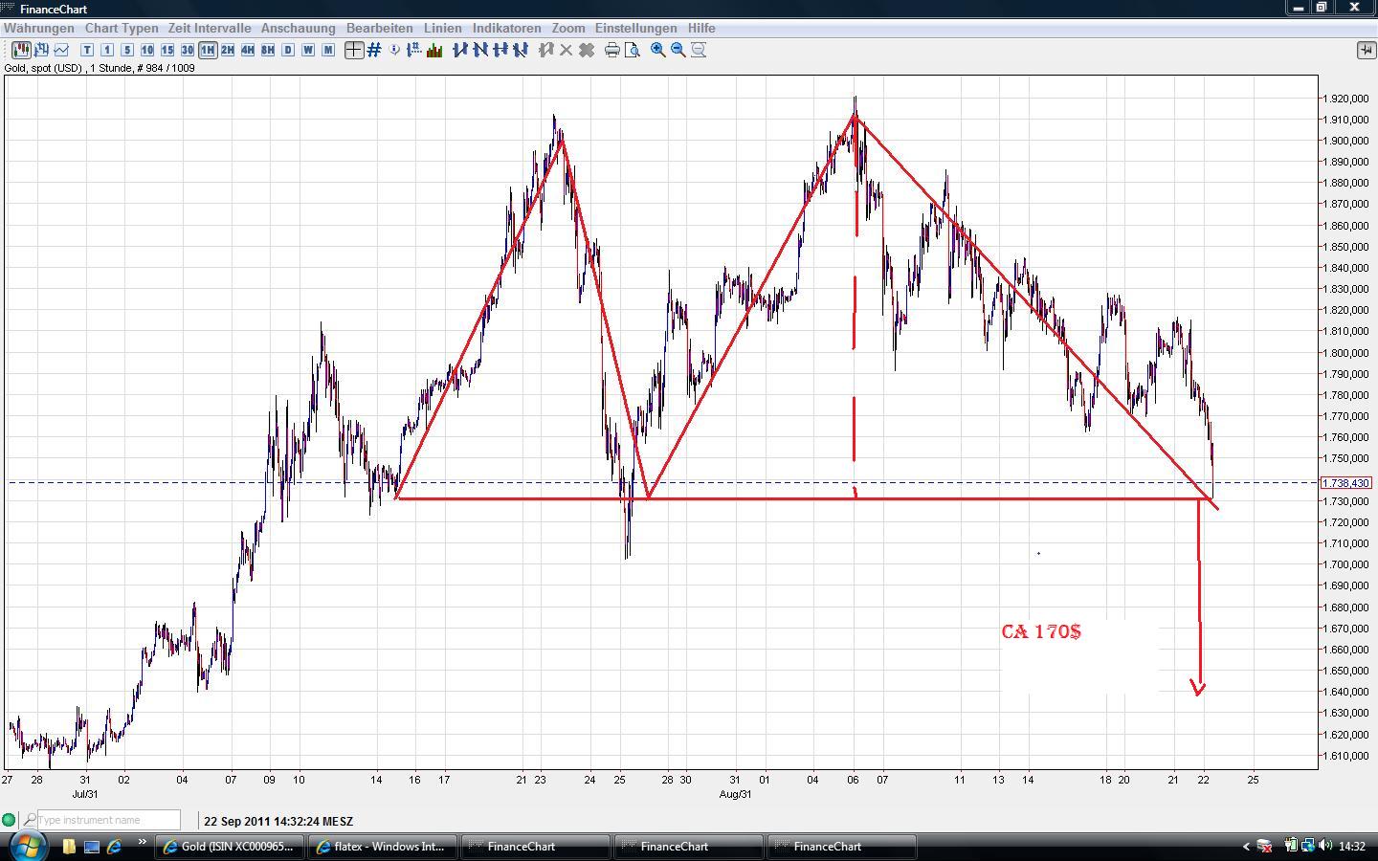
Task: Zoom out with the minus magnifier
Action: click(x=678, y=50)
